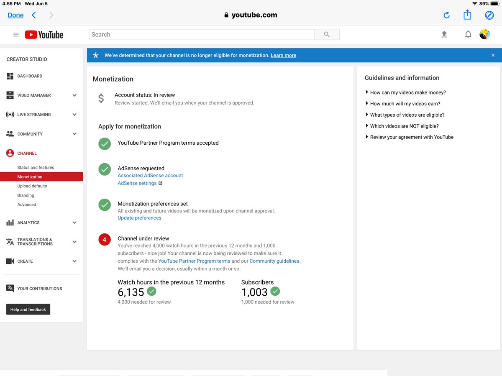The width and height of the screenshot is (502, 376).
Task: Click the Video Manager icon
Action: 10,95
